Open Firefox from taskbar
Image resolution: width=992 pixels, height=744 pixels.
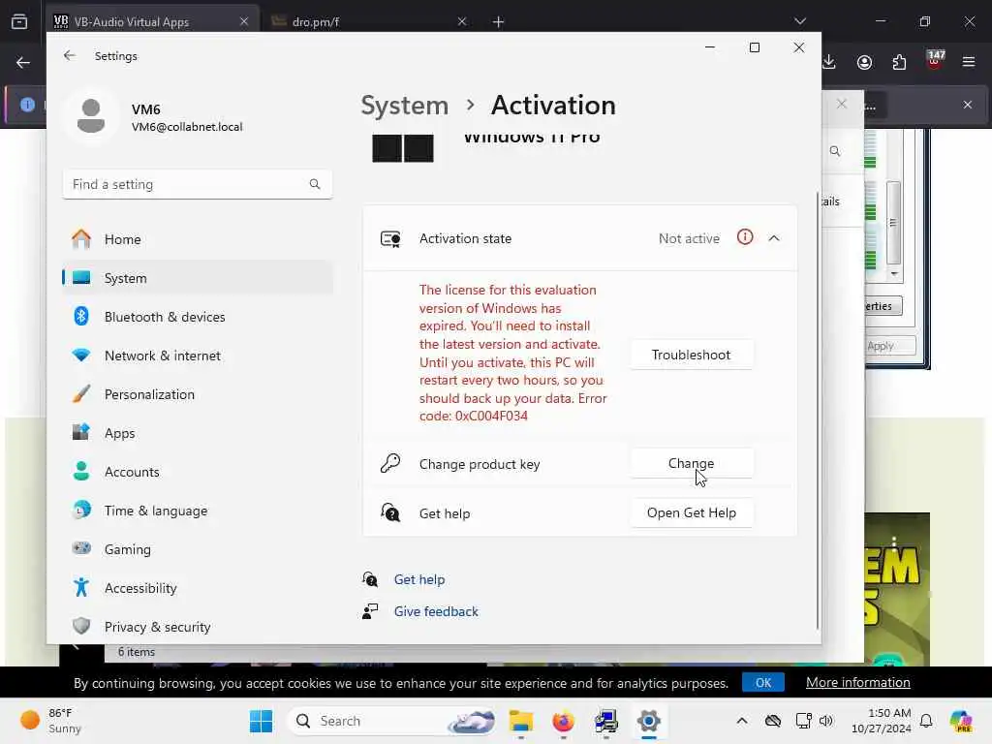pyautogui.click(x=563, y=721)
